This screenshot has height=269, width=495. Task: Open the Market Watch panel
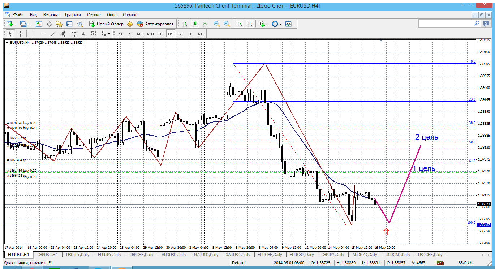tap(39, 24)
